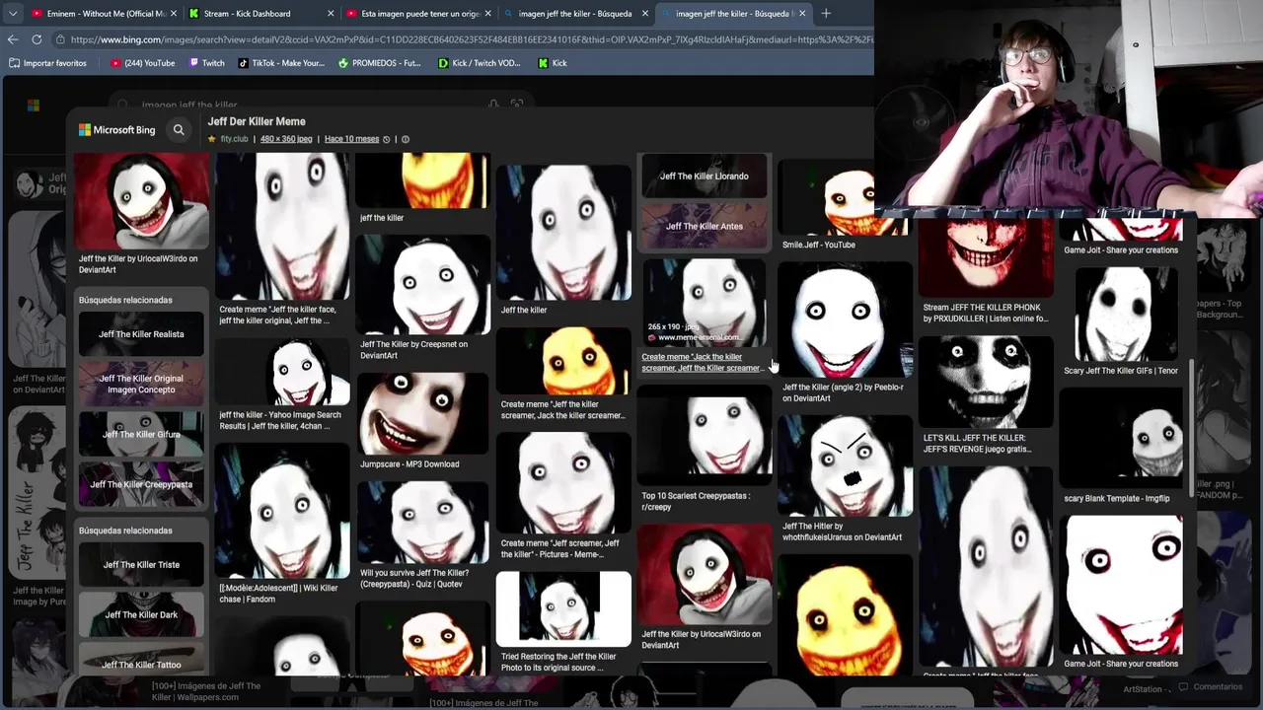Click the Hace 10 meses date link
This screenshot has height=710, width=1263.
[x=351, y=139]
